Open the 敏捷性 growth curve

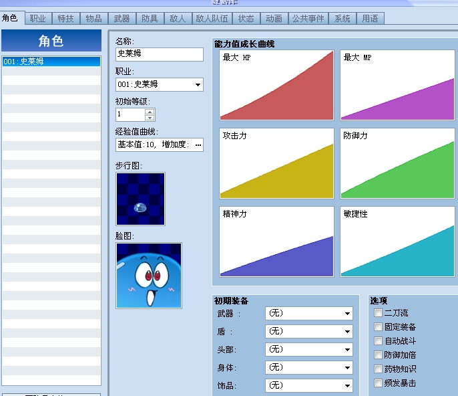click(x=397, y=241)
